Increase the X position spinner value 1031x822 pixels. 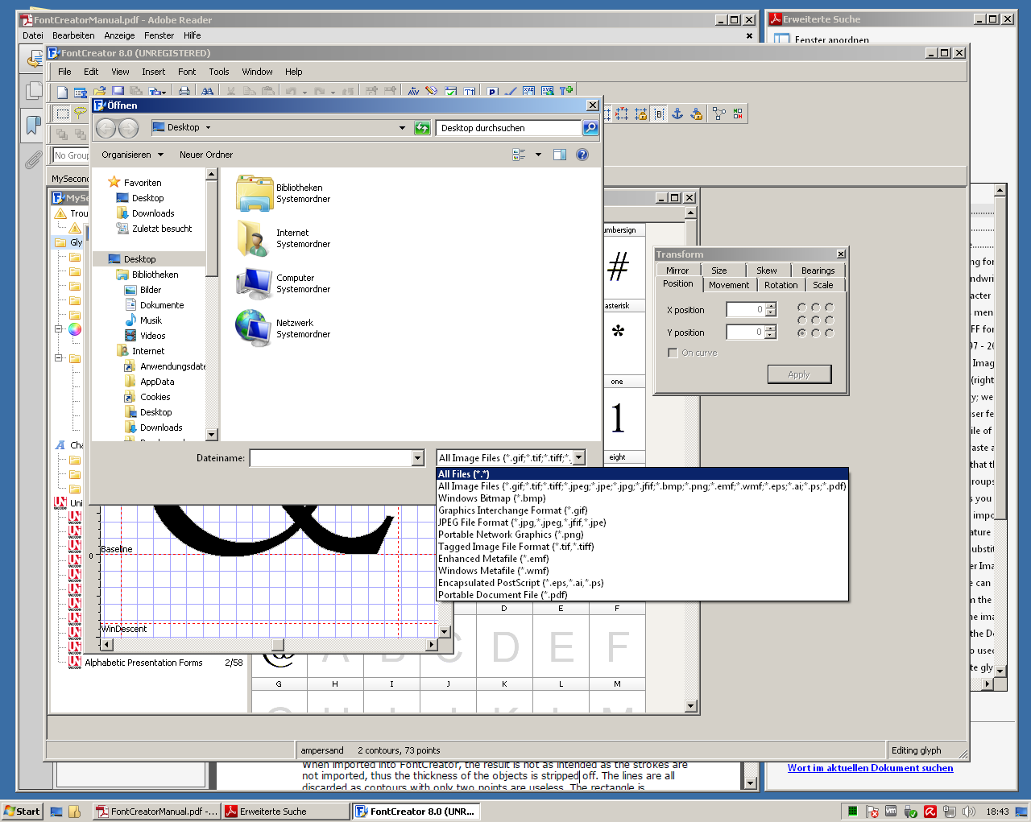point(771,306)
